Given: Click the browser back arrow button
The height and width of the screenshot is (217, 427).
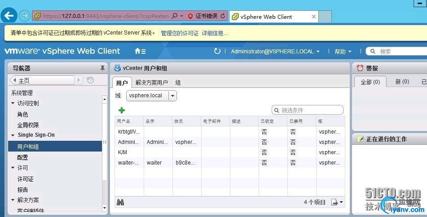Looking at the screenshot, I should click(9, 16).
